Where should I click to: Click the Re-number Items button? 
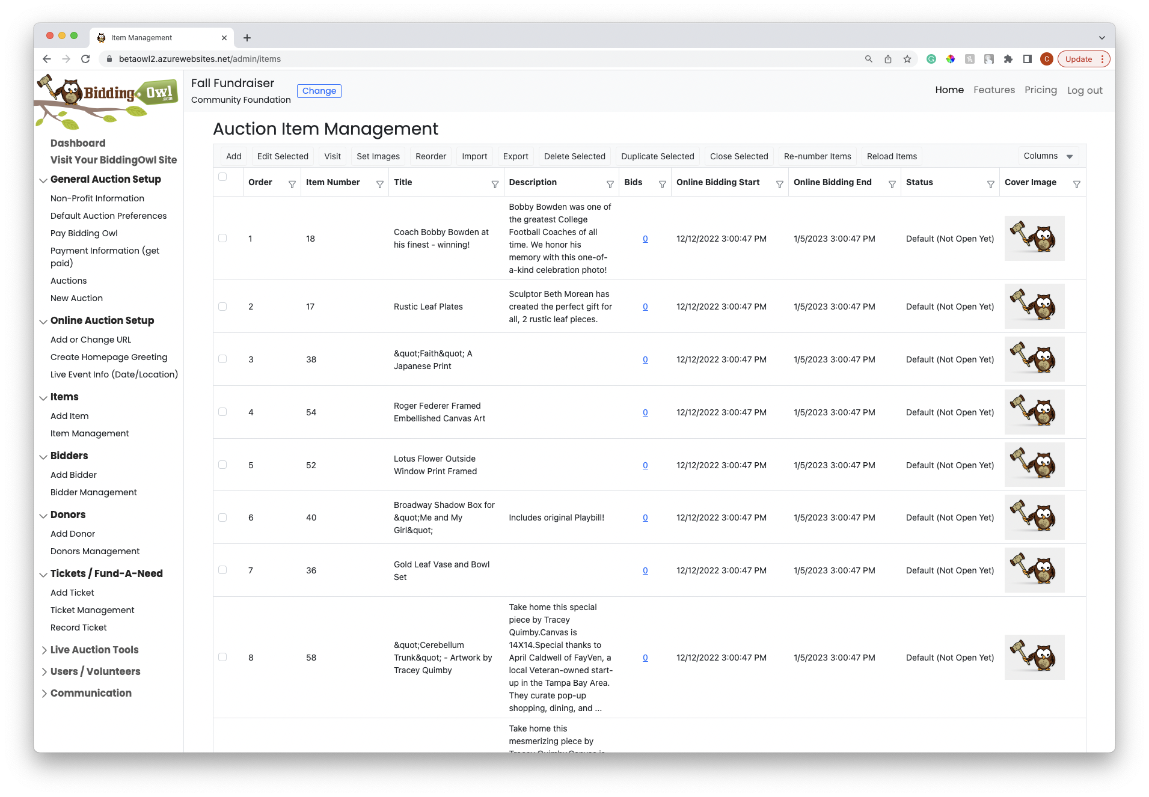pos(817,156)
